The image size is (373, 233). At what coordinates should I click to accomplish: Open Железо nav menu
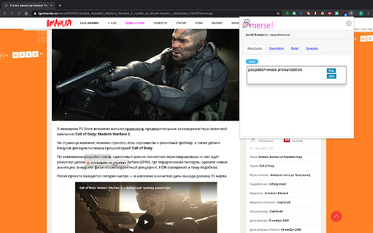coord(217,23)
